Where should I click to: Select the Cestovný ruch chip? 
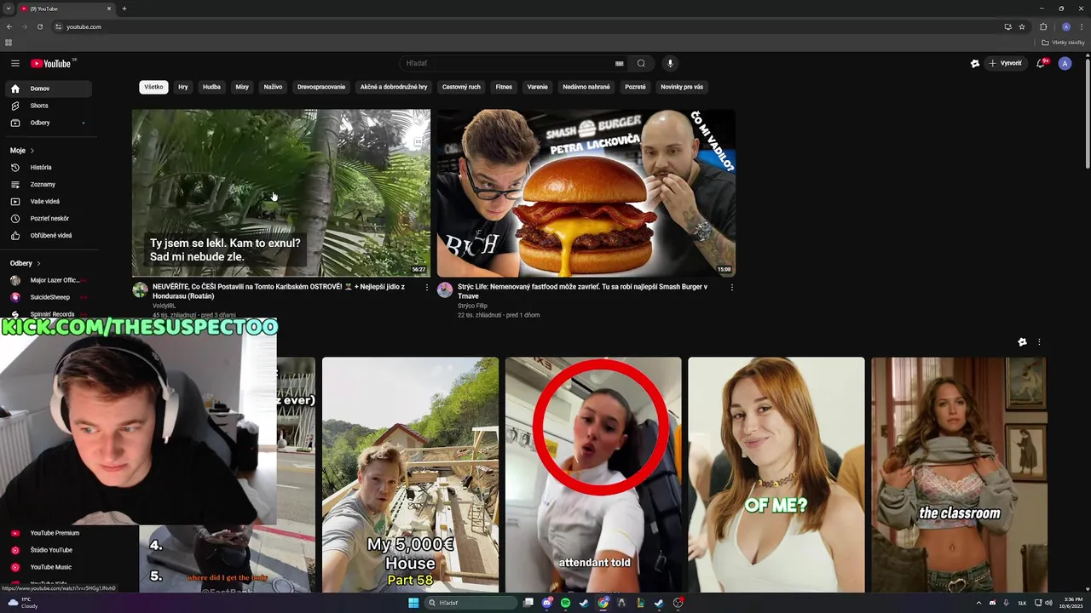pos(461,87)
